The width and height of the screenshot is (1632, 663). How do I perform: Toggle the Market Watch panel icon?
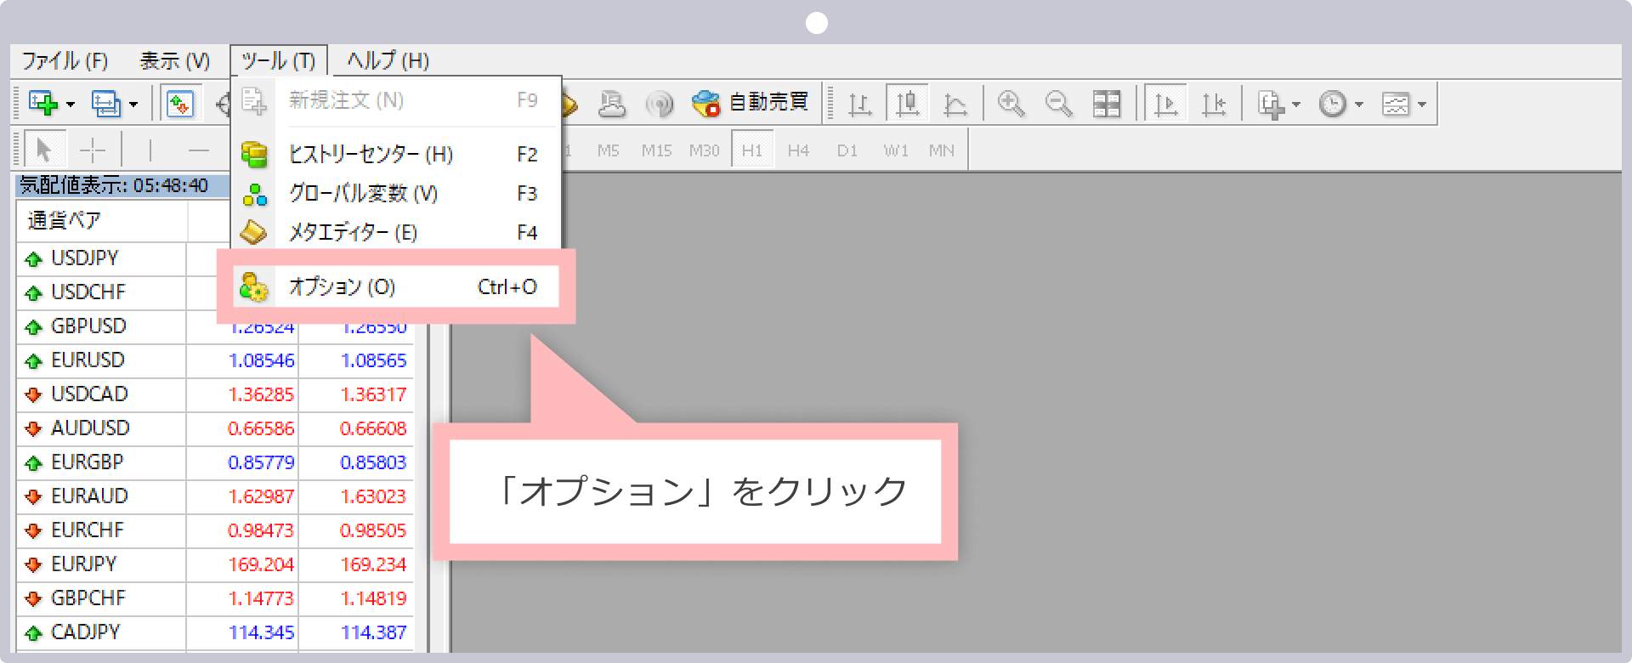click(180, 104)
